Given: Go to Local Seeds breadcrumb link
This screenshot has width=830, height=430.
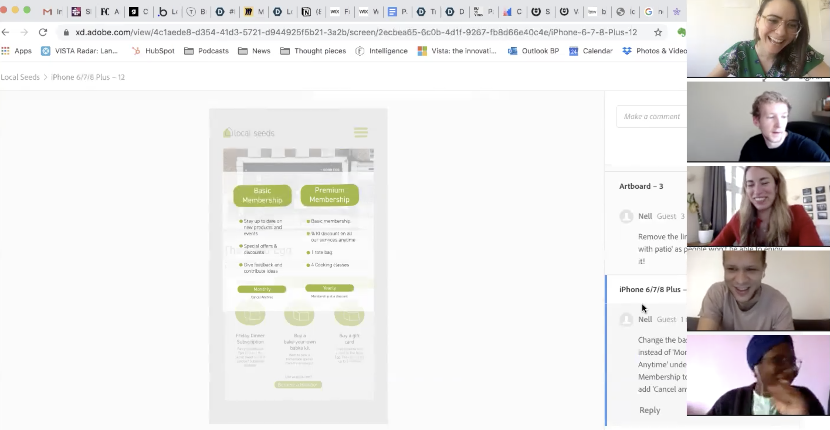Looking at the screenshot, I should pyautogui.click(x=20, y=77).
